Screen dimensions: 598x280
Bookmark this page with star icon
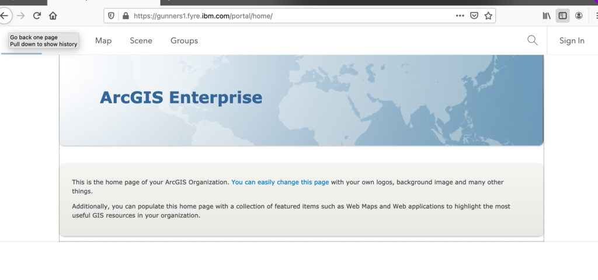click(488, 16)
